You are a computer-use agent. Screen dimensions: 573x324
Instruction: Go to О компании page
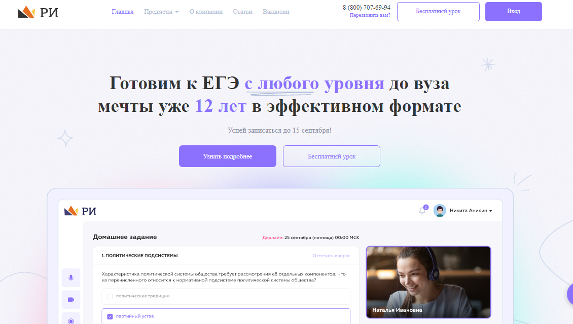(206, 12)
